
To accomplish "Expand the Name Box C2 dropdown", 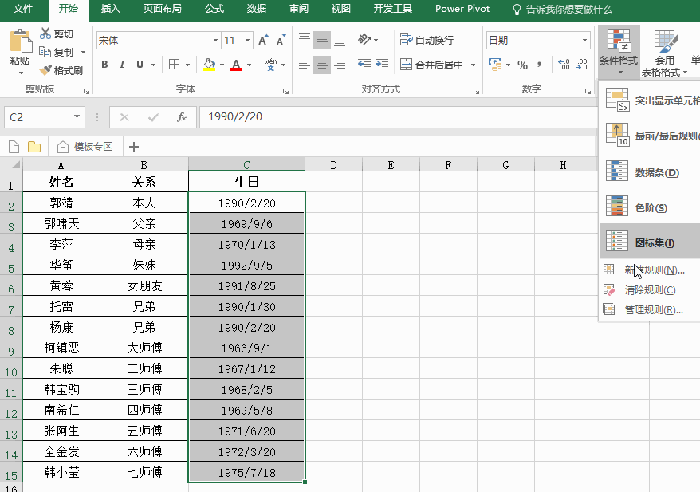I will coord(77,117).
